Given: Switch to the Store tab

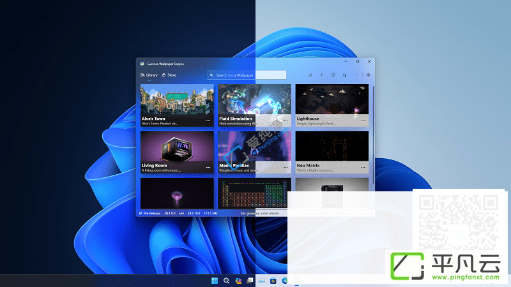Looking at the screenshot, I should pyautogui.click(x=169, y=75).
